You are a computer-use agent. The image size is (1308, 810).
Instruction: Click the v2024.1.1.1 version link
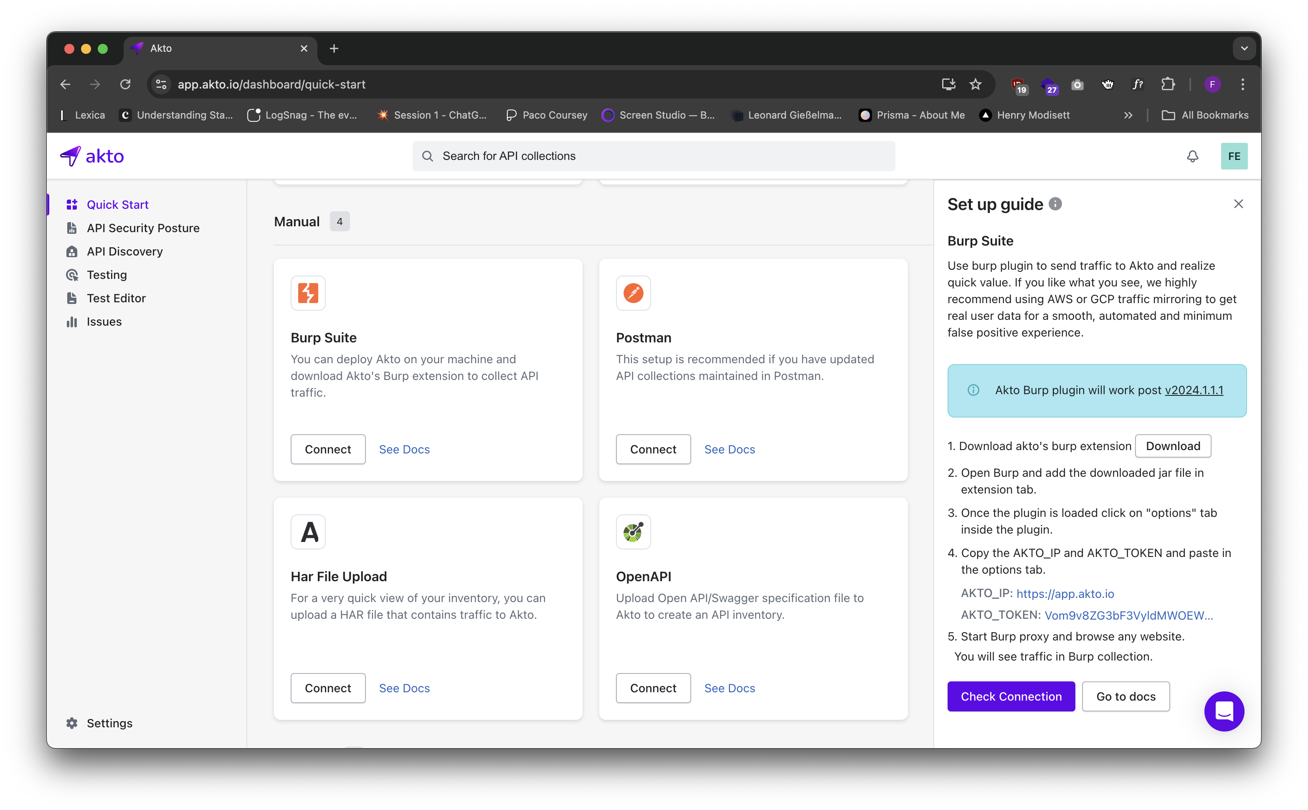pyautogui.click(x=1193, y=390)
